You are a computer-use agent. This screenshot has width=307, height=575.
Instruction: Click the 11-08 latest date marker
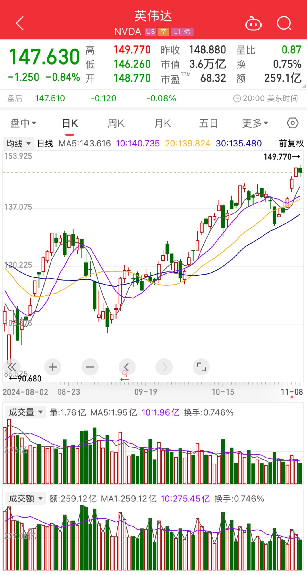click(292, 392)
